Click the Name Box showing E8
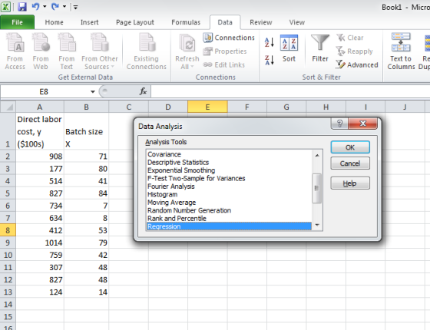The width and height of the screenshot is (430, 330). [44, 91]
